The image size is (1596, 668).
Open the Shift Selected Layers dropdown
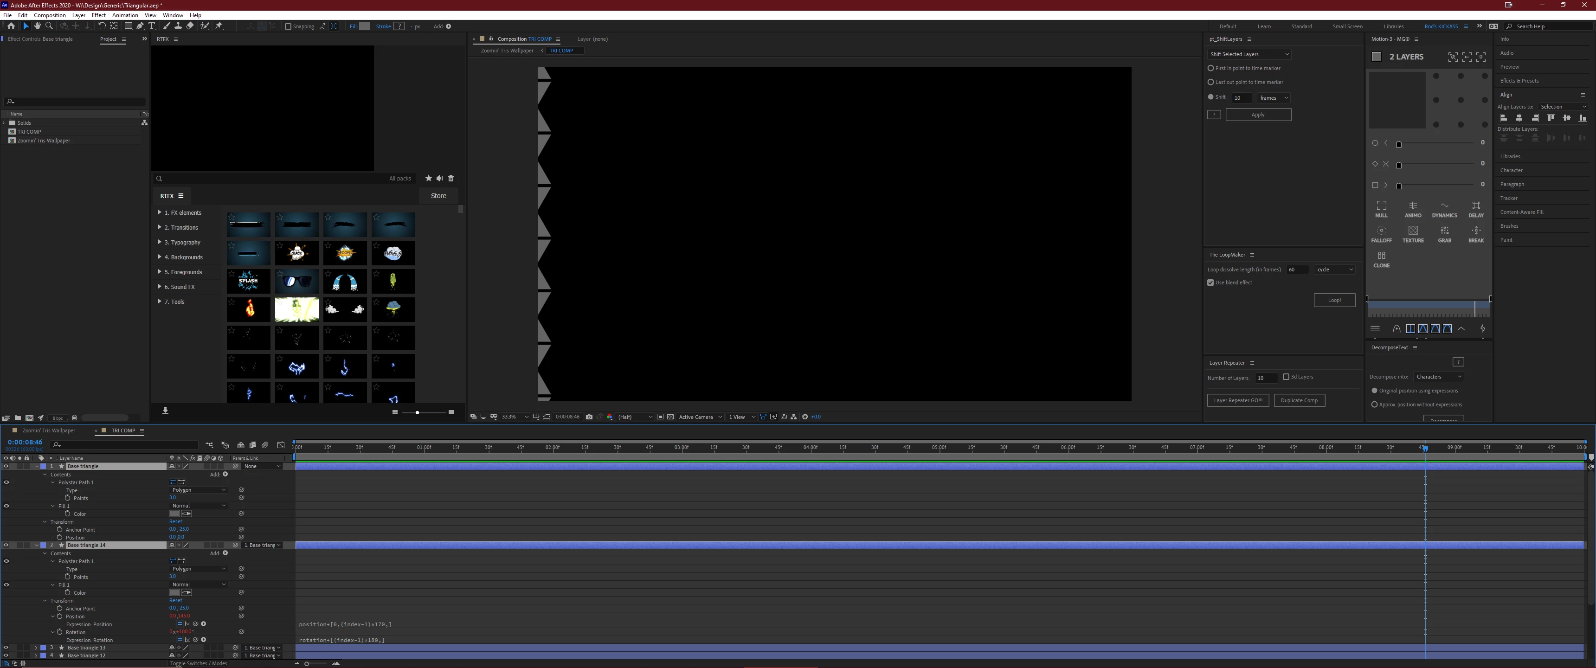click(1249, 55)
